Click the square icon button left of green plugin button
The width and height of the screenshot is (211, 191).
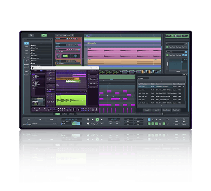point(31,35)
